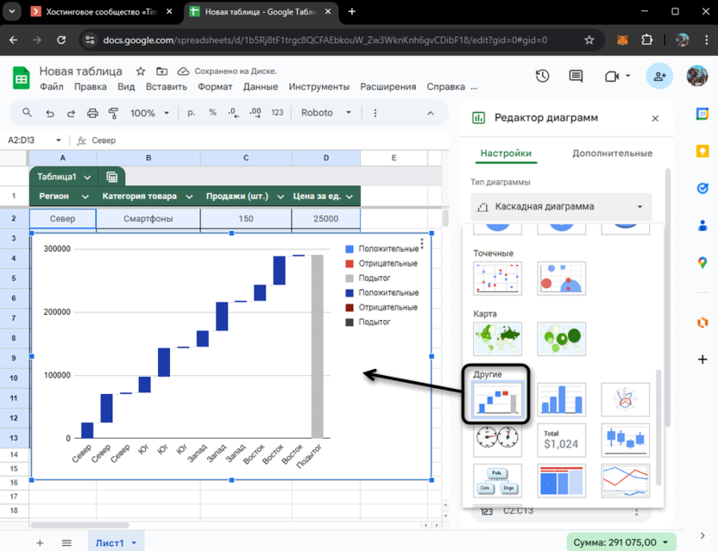Open the Формат menu
The width and height of the screenshot is (718, 551).
tap(215, 87)
